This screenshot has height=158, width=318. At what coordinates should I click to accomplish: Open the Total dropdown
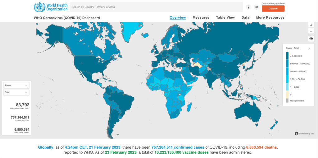[16, 92]
